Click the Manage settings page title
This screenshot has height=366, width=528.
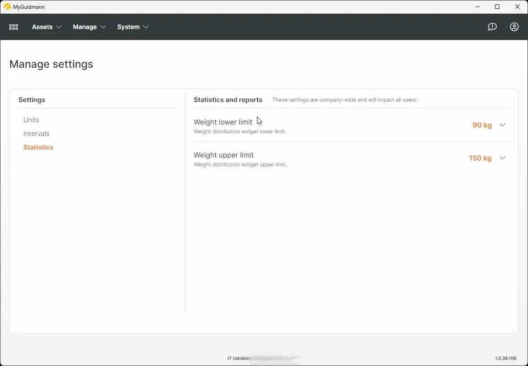51,64
